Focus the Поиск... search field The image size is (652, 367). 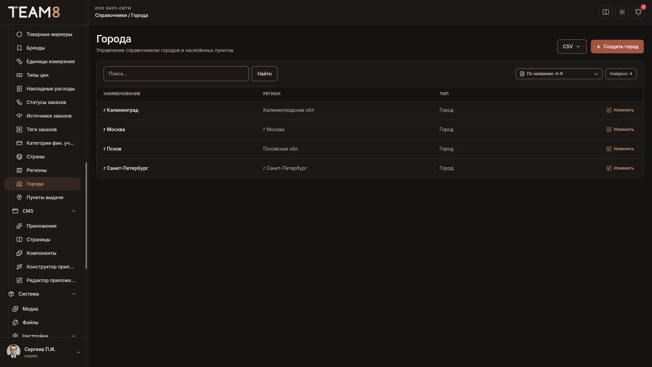[176, 74]
